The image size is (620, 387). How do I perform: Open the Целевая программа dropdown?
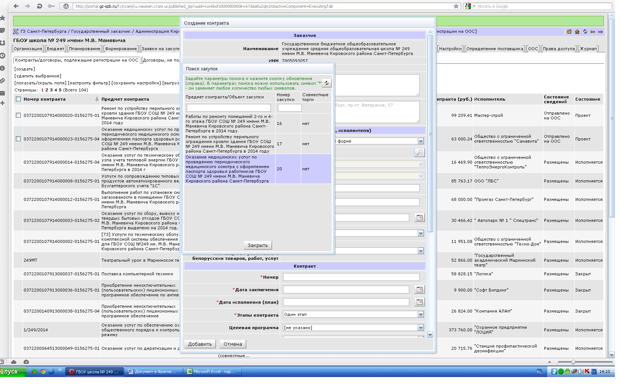pos(421,328)
